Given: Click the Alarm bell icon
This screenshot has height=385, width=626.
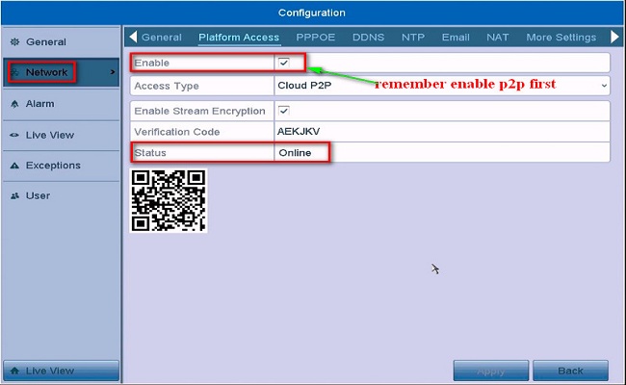Looking at the screenshot, I should tap(14, 104).
